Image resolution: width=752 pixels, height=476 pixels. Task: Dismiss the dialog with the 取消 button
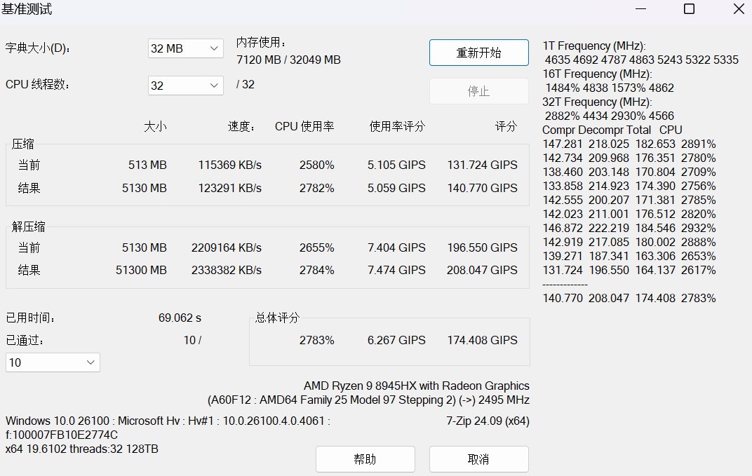click(478, 459)
